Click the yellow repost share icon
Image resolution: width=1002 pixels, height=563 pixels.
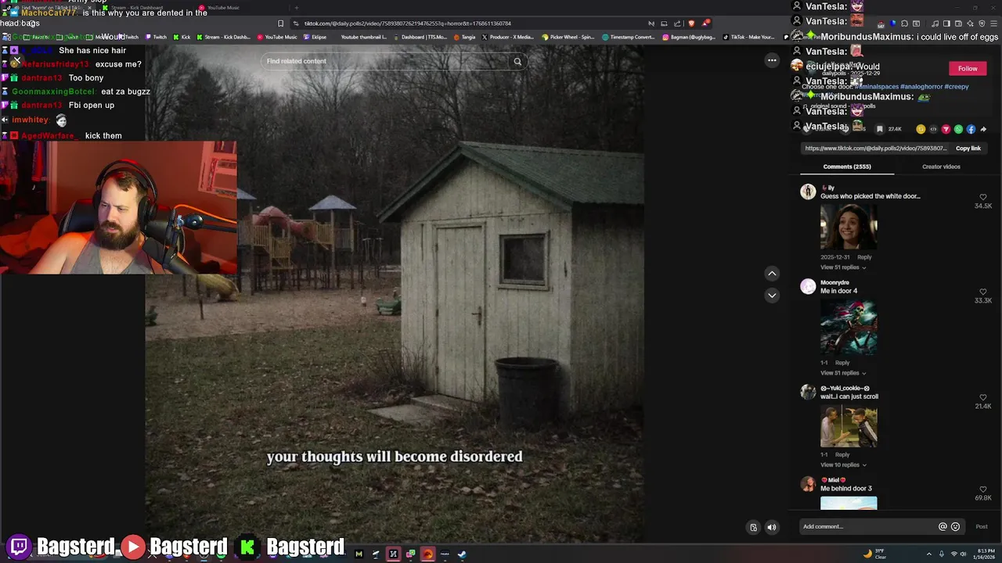(x=921, y=129)
